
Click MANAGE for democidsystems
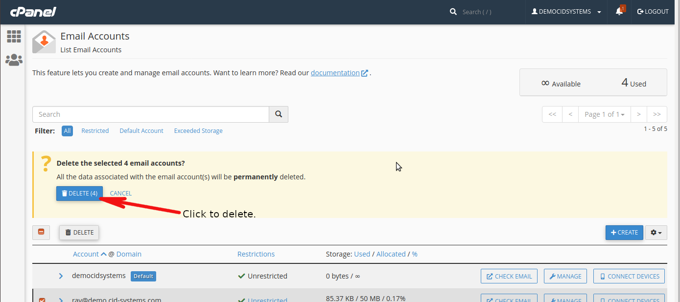pyautogui.click(x=565, y=276)
